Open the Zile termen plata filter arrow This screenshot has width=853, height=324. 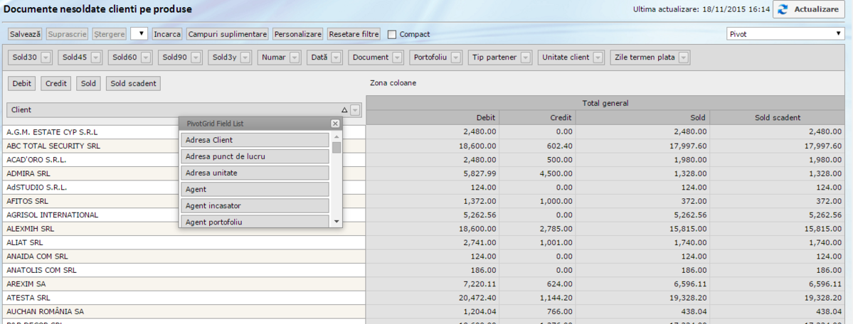683,58
